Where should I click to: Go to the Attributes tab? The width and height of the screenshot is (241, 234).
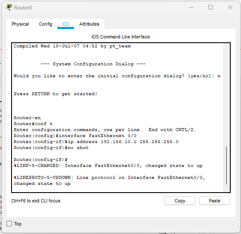pyautogui.click(x=89, y=24)
